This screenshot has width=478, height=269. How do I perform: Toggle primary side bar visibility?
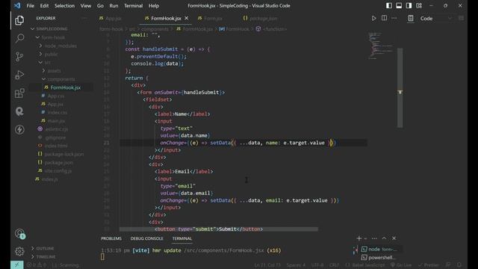389,5
